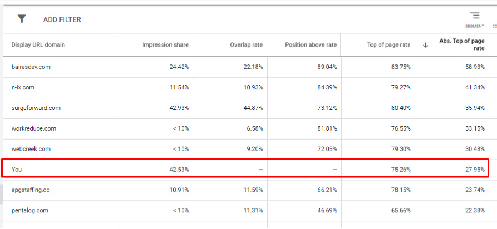This screenshot has width=497, height=229.
Task: Click the highlighted You row
Action: pyautogui.click(x=17, y=170)
